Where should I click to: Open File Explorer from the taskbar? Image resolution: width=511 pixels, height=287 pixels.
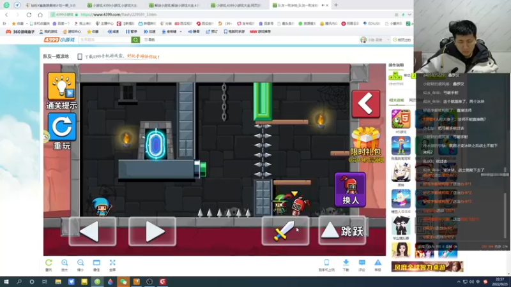click(x=58, y=282)
